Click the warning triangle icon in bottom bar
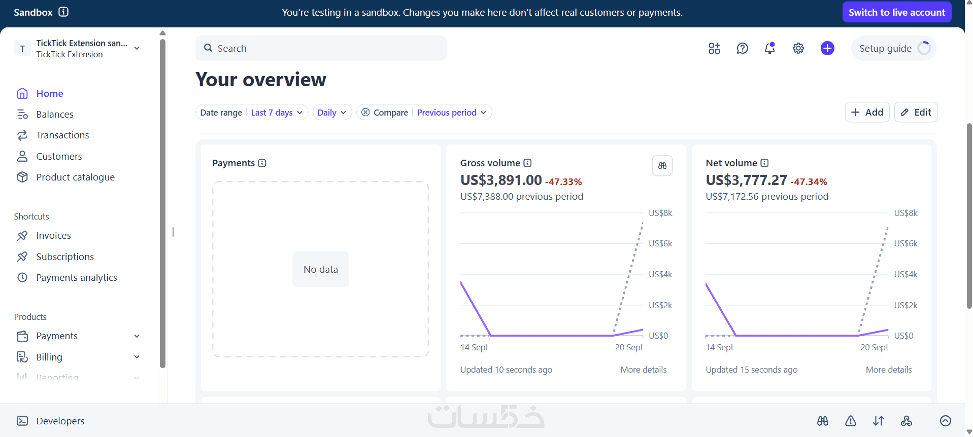The width and height of the screenshot is (973, 437). (851, 421)
